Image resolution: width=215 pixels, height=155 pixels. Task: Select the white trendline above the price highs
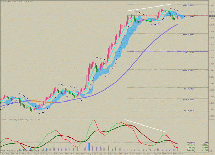pyautogui.click(x=149, y=8)
